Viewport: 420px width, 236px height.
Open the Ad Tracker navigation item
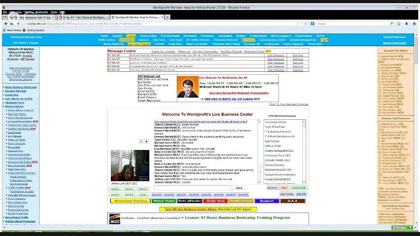[249, 40]
